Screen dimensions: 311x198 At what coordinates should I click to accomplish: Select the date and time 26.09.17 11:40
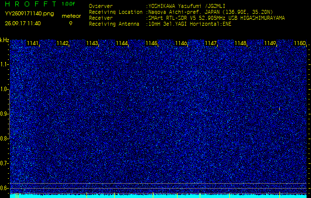[23, 23]
